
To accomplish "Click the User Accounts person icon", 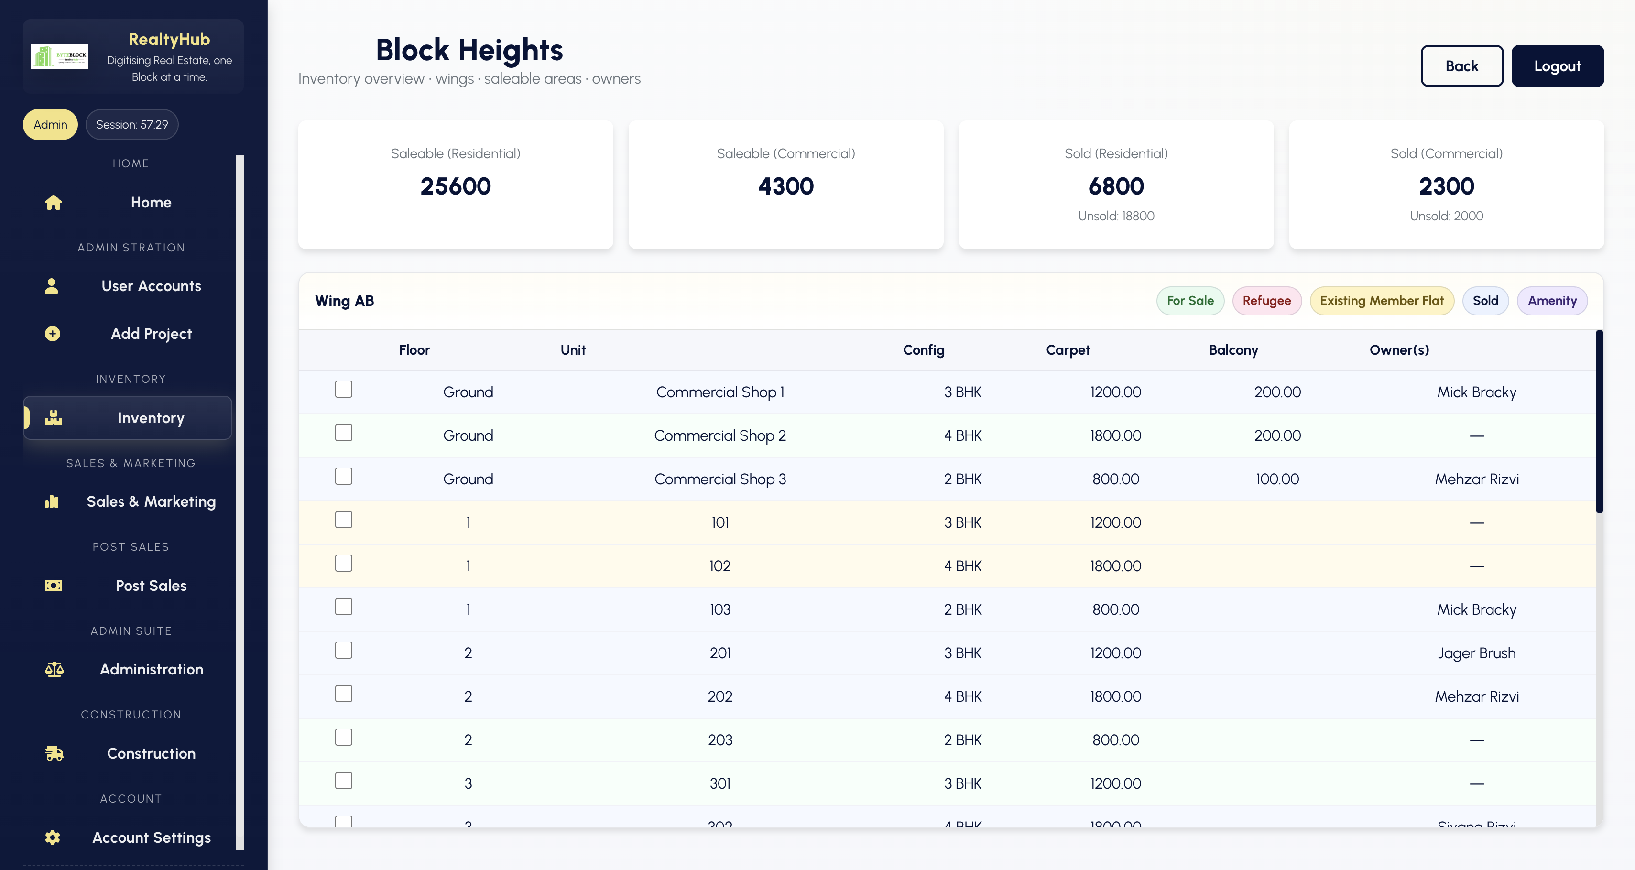I will 54,285.
